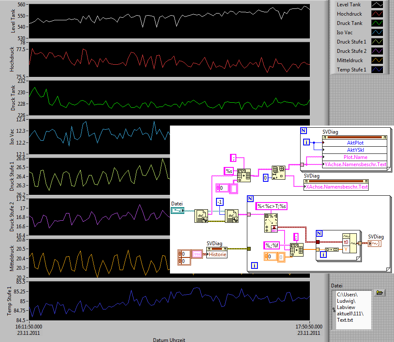Select the cluster array constant near Historie
The image size is (394, 342).
[x=190, y=257]
